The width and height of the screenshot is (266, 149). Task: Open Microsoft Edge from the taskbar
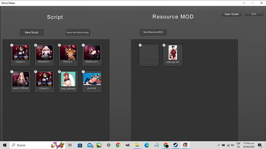[147, 145]
